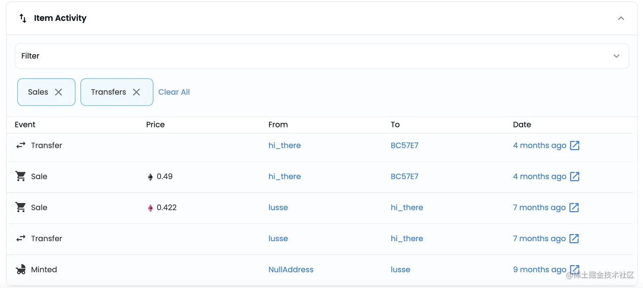Click the black Ethereum icon beside 0.49
Viewport: 643px width, 288px height.
pos(150,177)
